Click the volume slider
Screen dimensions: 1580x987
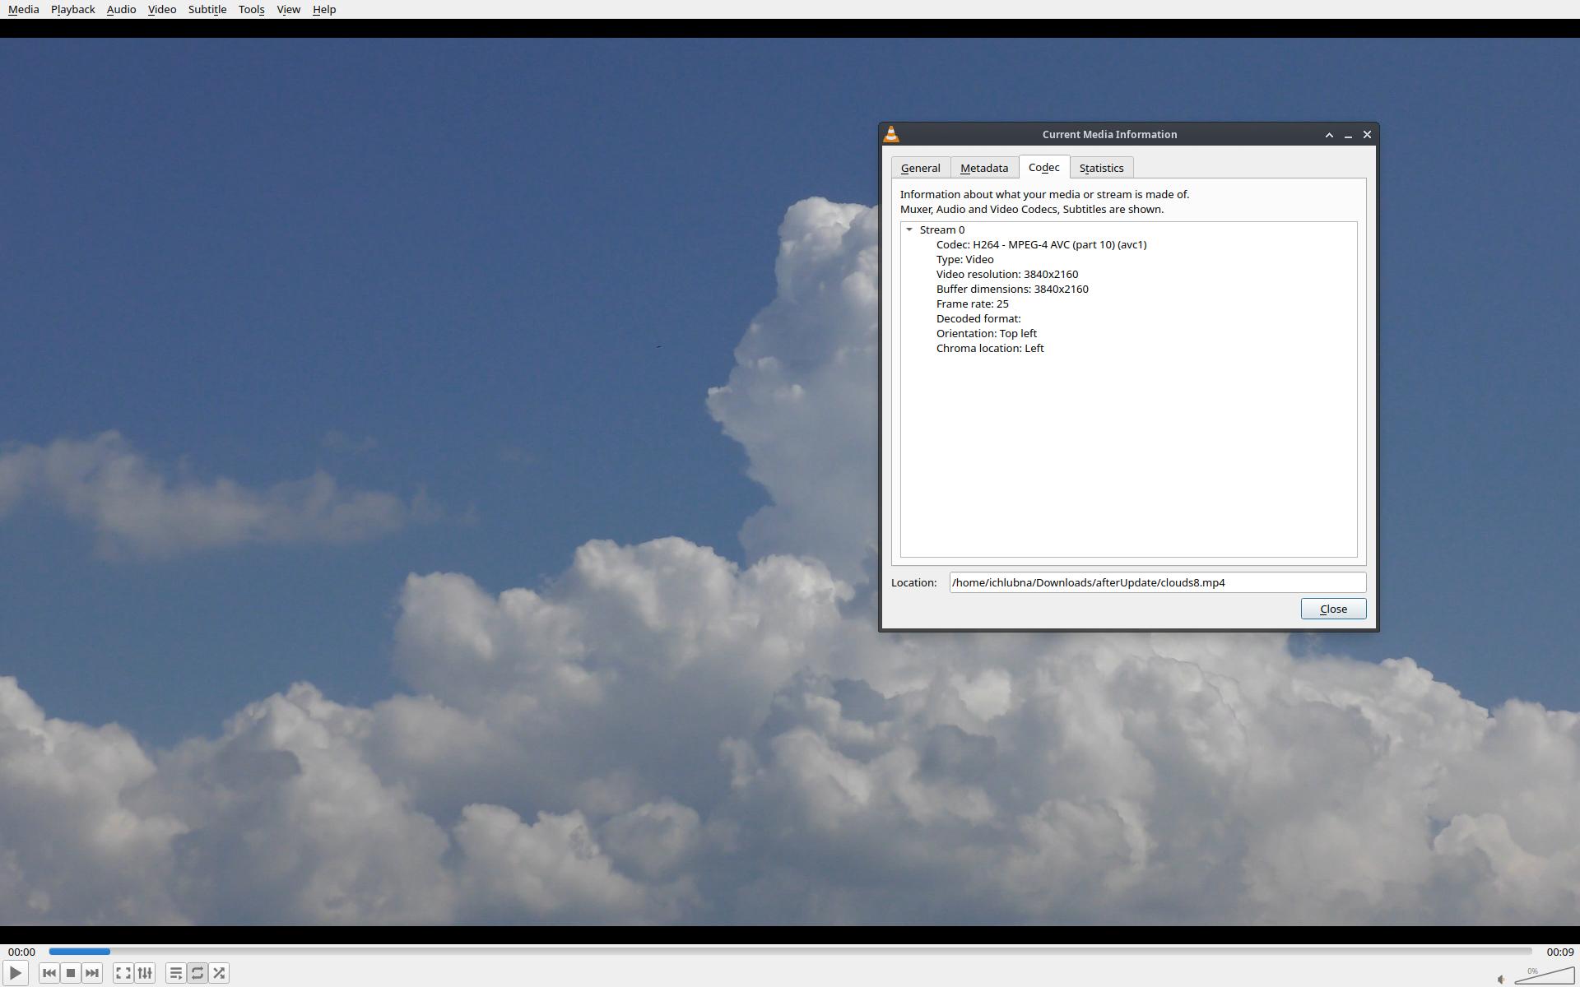click(1547, 977)
